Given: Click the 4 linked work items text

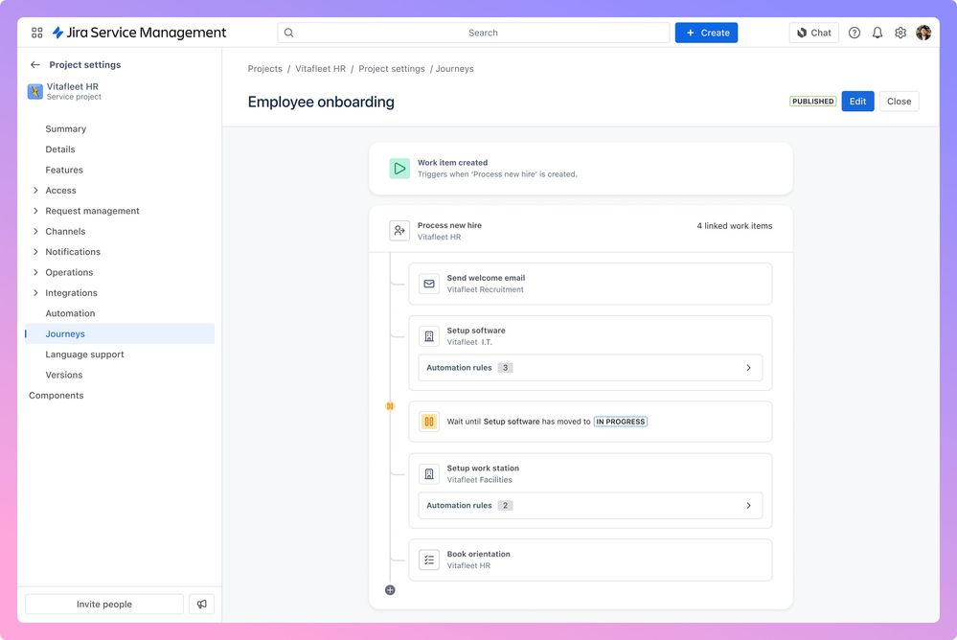Looking at the screenshot, I should (734, 226).
